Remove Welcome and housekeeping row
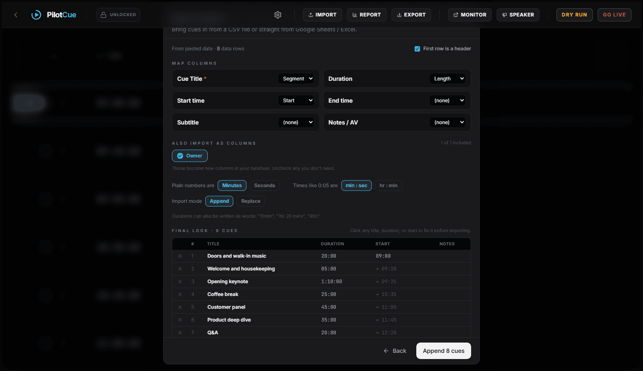This screenshot has height=371, width=643. (x=180, y=269)
